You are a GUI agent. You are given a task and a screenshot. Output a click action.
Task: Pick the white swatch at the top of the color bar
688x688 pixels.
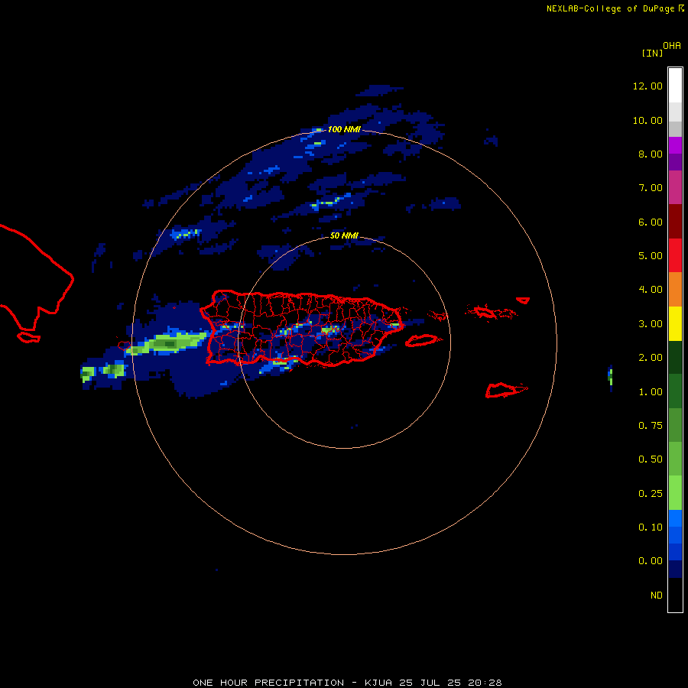pyautogui.click(x=675, y=85)
